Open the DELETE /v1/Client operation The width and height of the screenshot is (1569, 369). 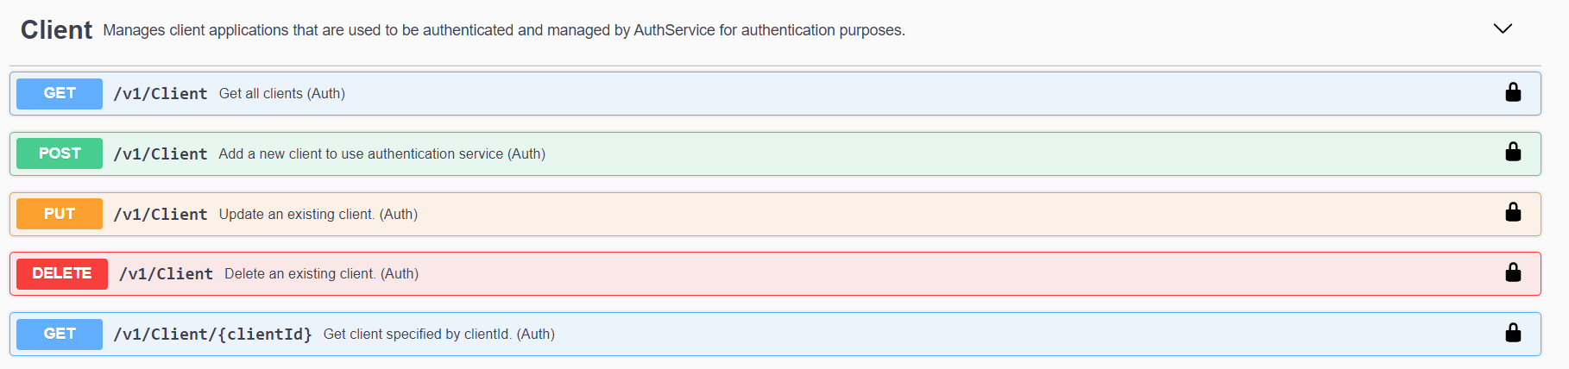(62, 273)
